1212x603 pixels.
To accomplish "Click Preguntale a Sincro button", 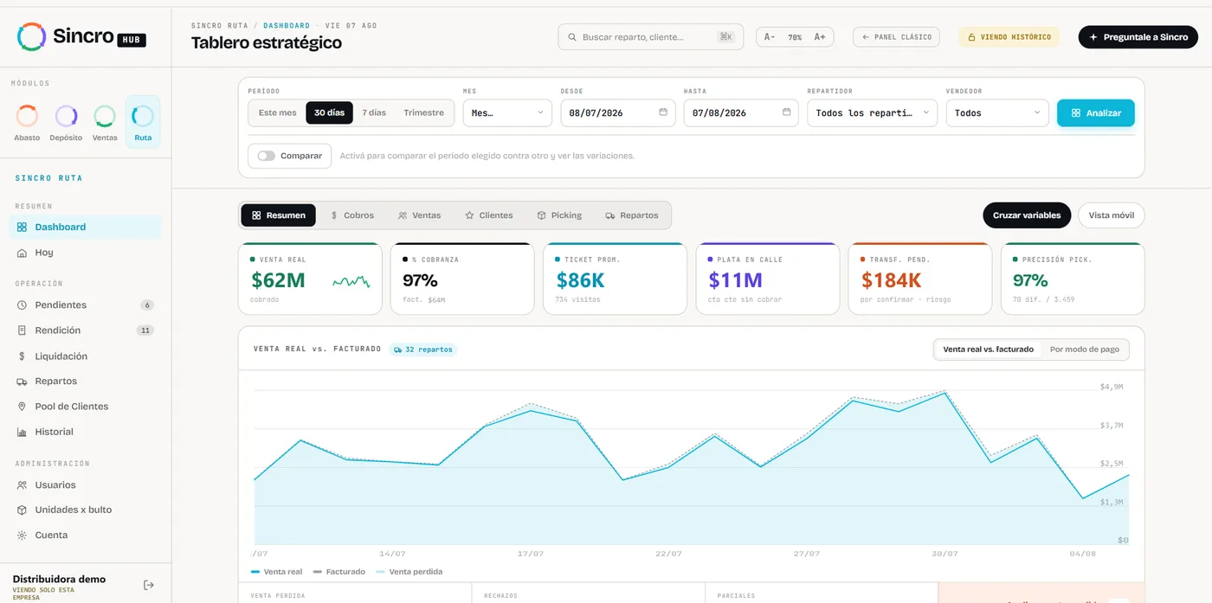I will [x=1138, y=37].
